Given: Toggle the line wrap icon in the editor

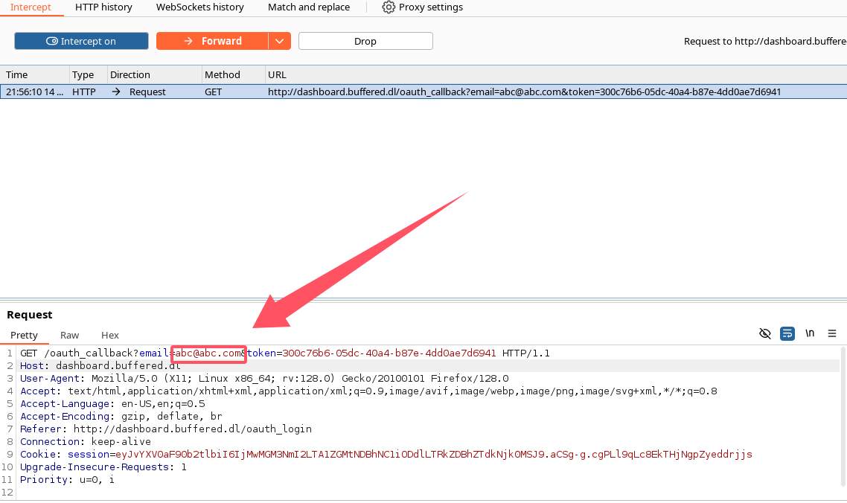Looking at the screenshot, I should tap(787, 333).
